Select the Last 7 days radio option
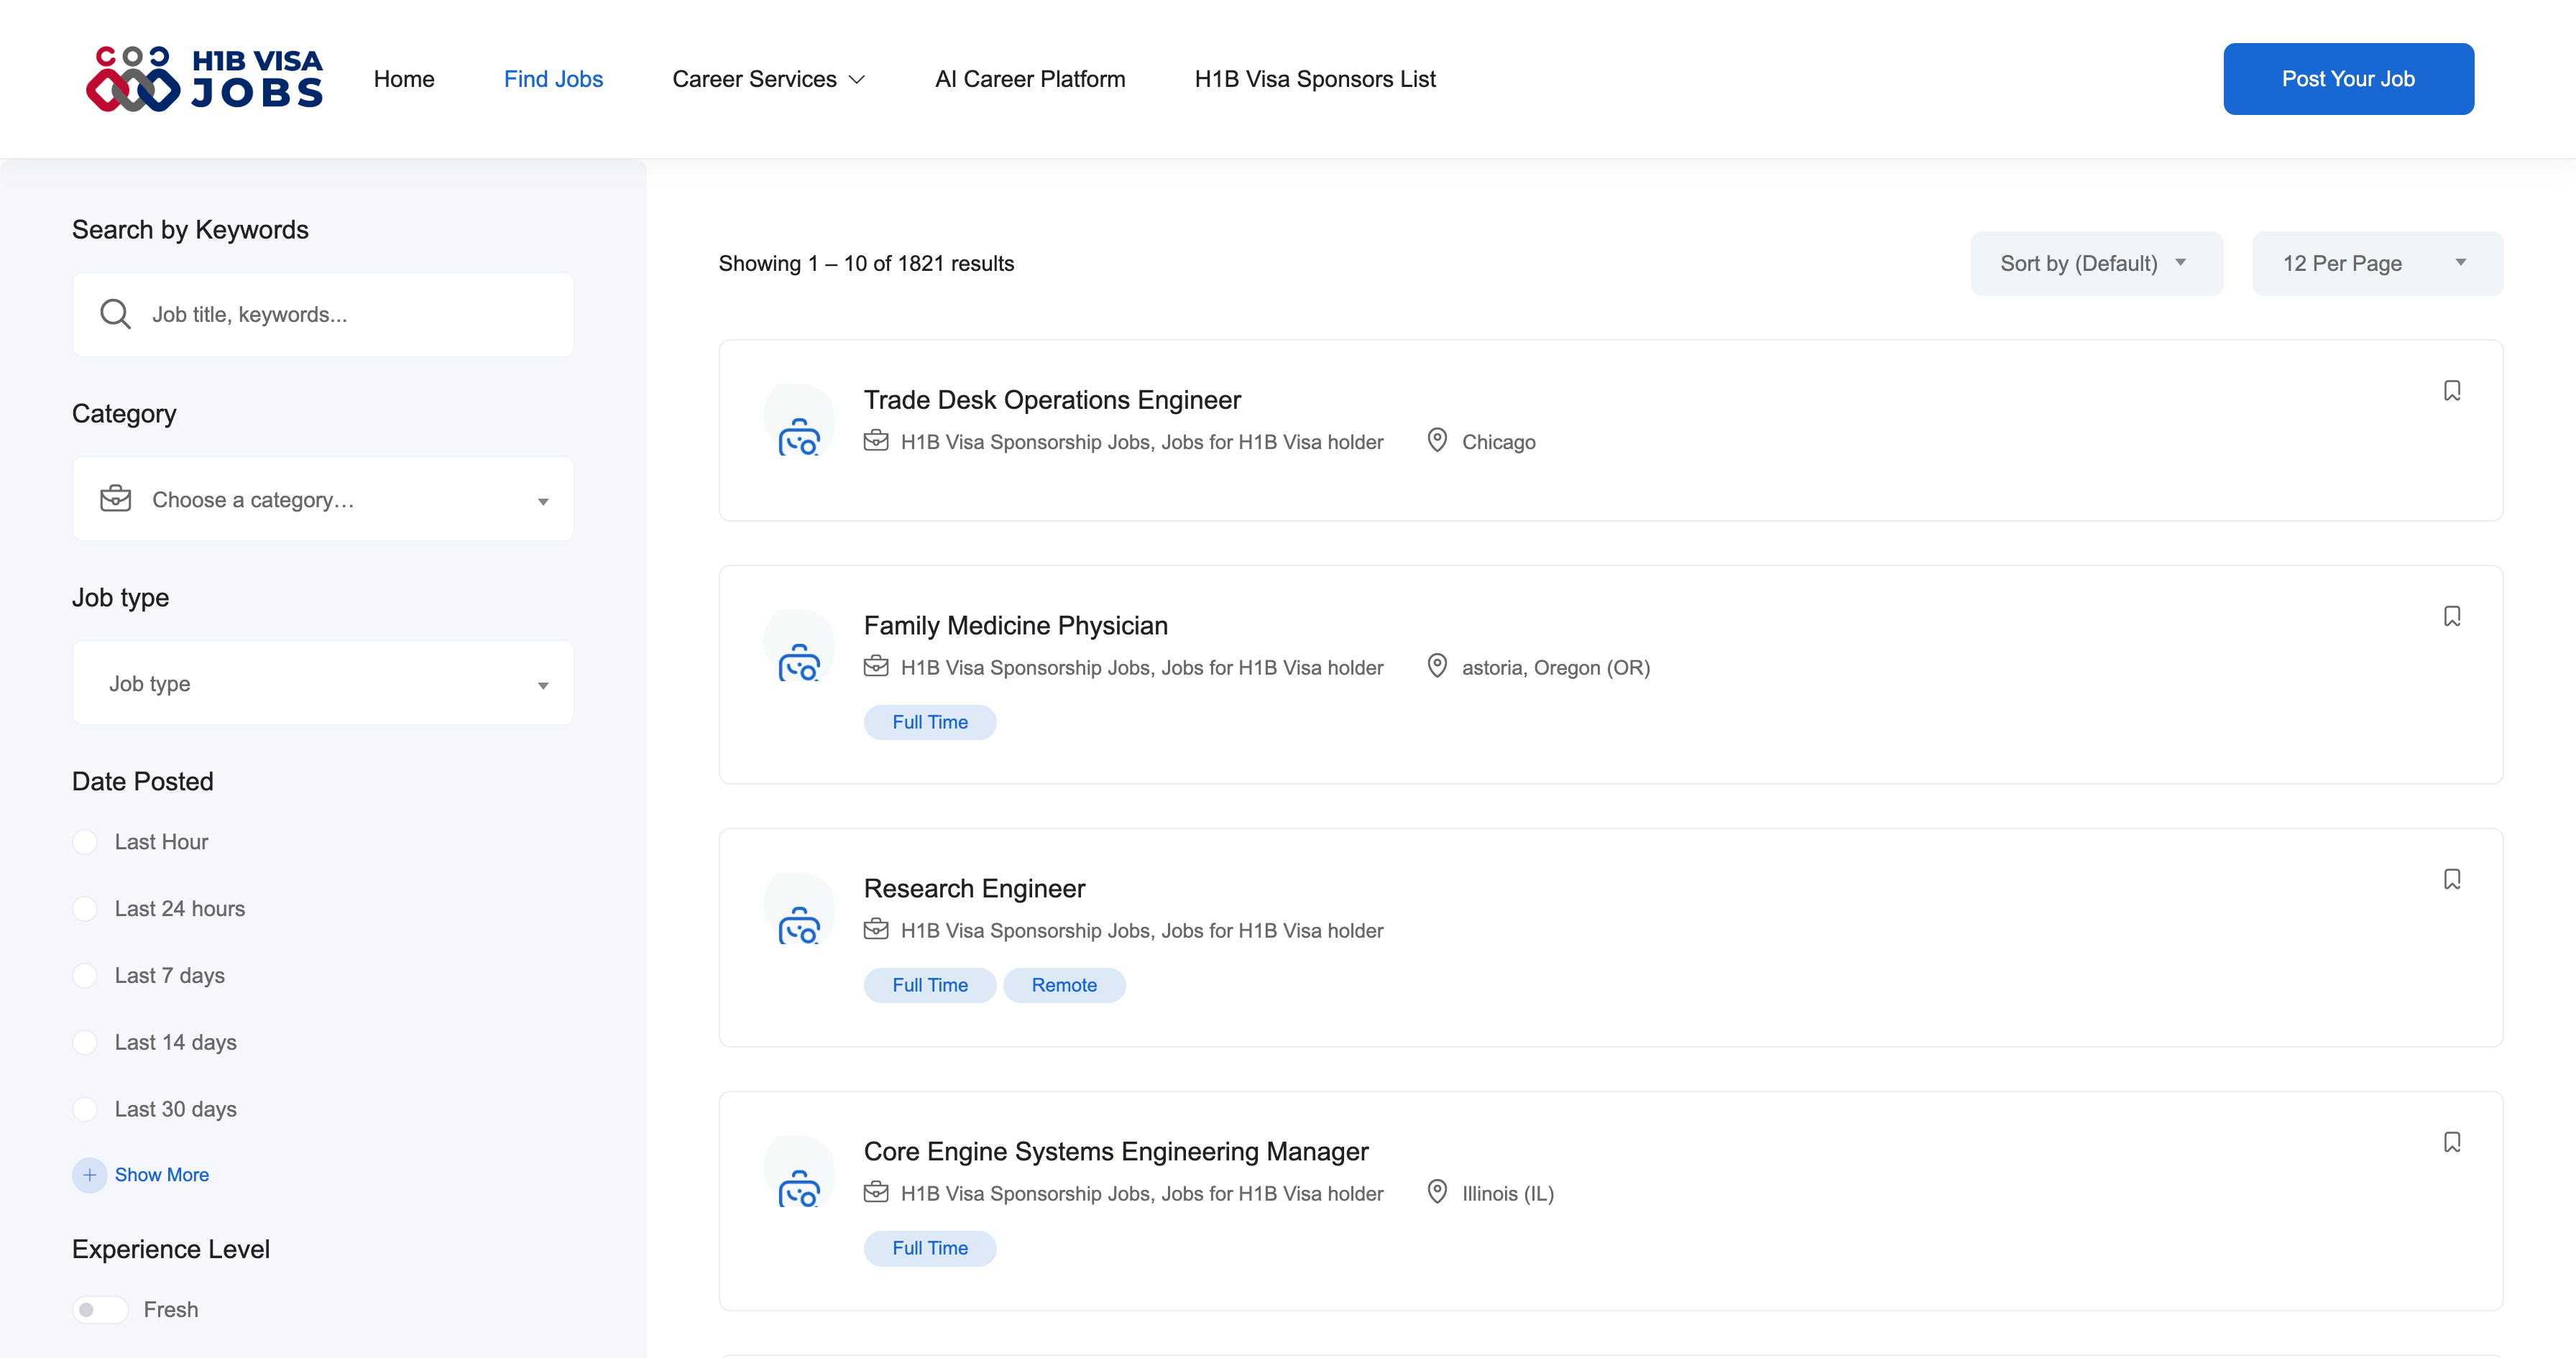The width and height of the screenshot is (2576, 1358). click(86, 976)
